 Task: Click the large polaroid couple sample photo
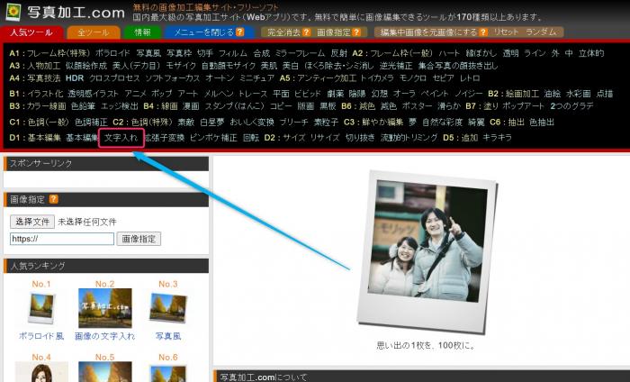[427, 251]
